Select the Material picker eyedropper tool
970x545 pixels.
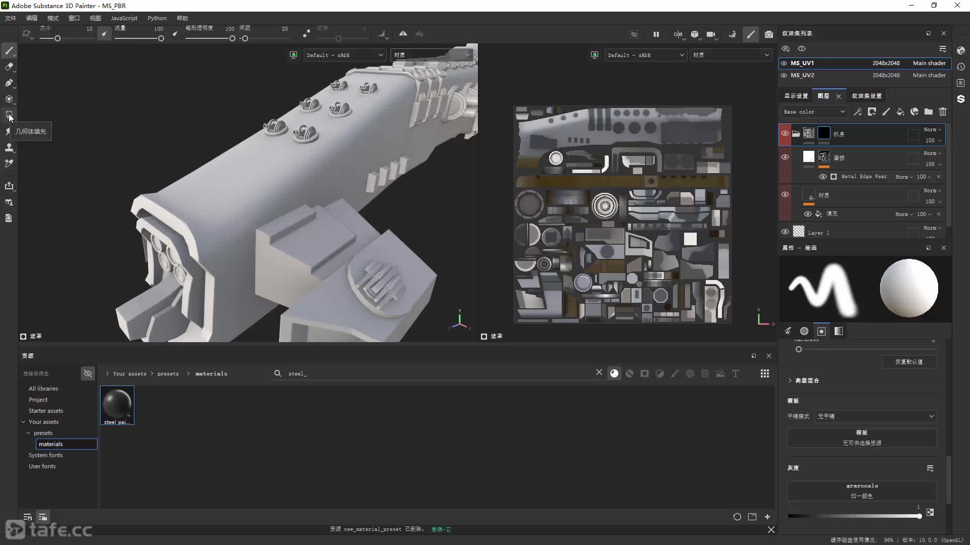(x=9, y=163)
